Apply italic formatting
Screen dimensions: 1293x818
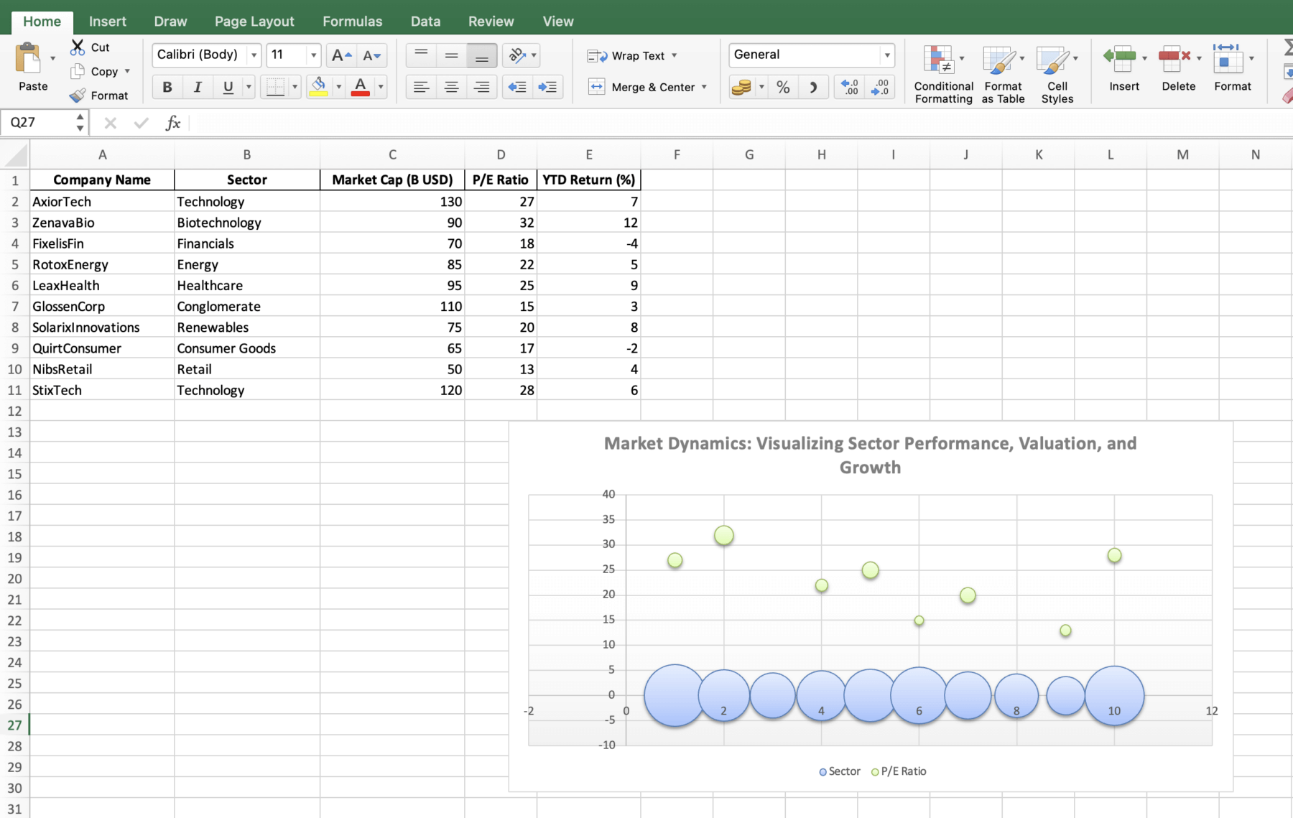coord(197,87)
